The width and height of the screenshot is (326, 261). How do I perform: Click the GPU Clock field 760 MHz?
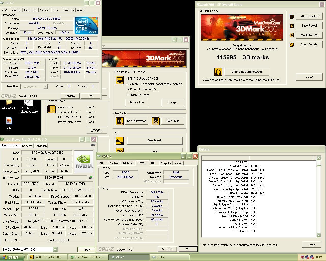[x=29, y=227]
